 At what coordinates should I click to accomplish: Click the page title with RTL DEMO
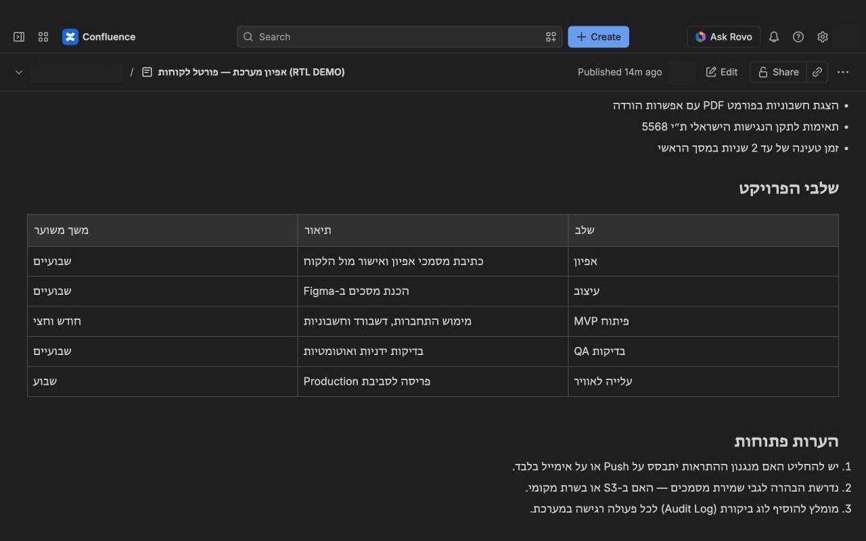pyautogui.click(x=251, y=72)
